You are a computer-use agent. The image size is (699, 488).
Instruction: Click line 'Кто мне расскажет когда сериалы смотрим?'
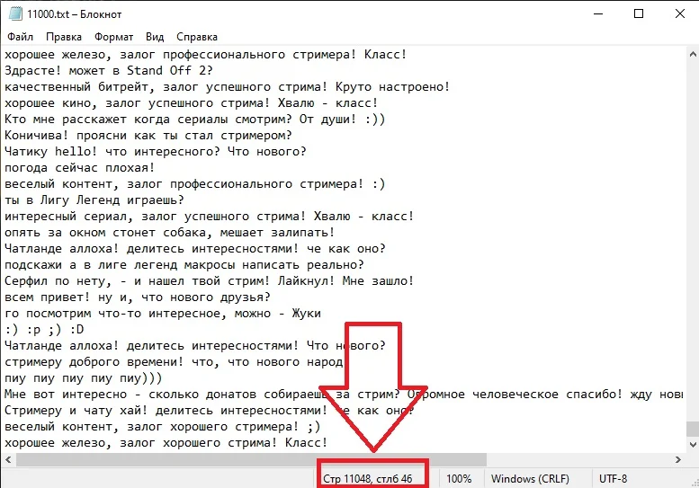click(x=195, y=120)
